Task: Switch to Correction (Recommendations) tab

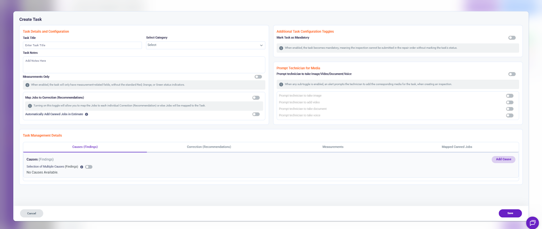Action: (x=209, y=147)
